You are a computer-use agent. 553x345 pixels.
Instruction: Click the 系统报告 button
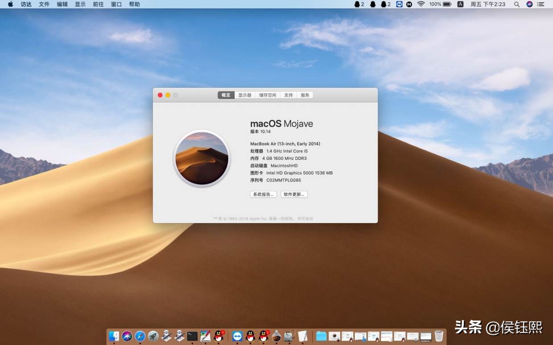[263, 194]
